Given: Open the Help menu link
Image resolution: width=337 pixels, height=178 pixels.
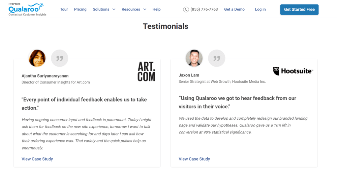Looking at the screenshot, I should point(156,9).
